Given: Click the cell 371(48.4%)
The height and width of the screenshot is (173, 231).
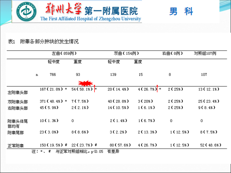Looking at the screenshot, I should tap(51, 101).
